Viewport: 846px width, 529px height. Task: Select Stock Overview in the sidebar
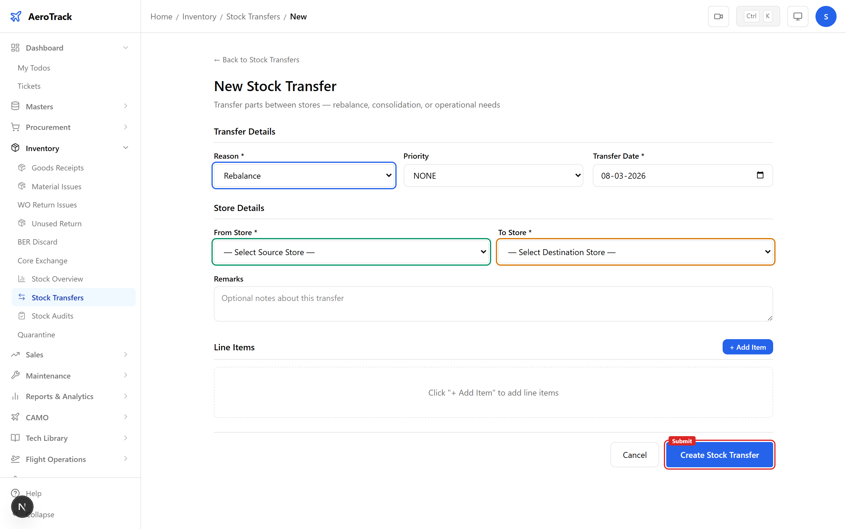pos(57,279)
